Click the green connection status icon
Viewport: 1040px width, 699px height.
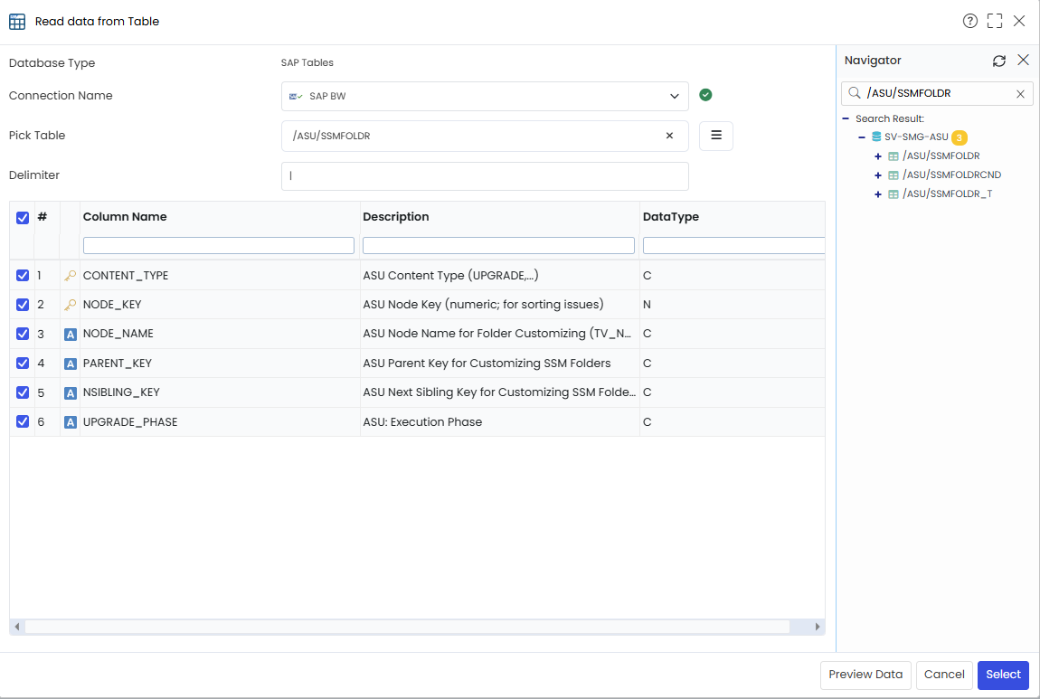tap(705, 95)
